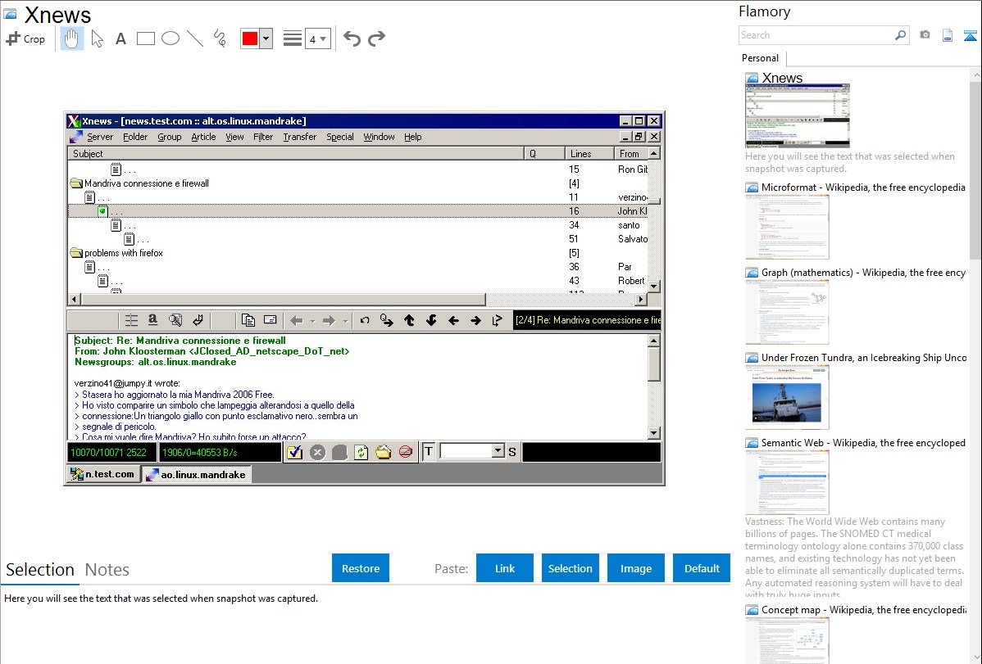Open the Transfer menu in Xnews

[x=299, y=137]
